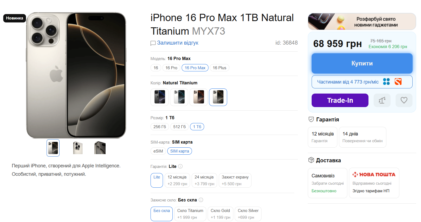421x222 pixels.
Task: Open info icon next to Захисне скло
Action: (201, 200)
